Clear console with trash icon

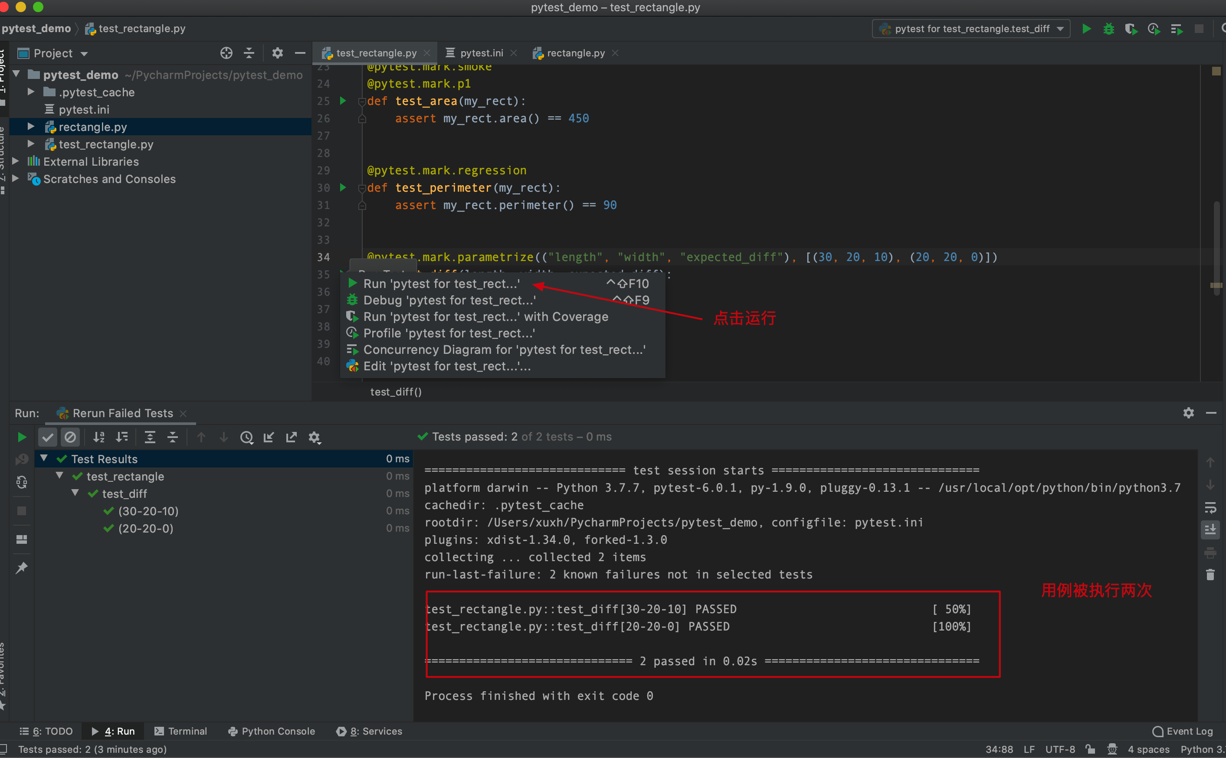click(1210, 575)
